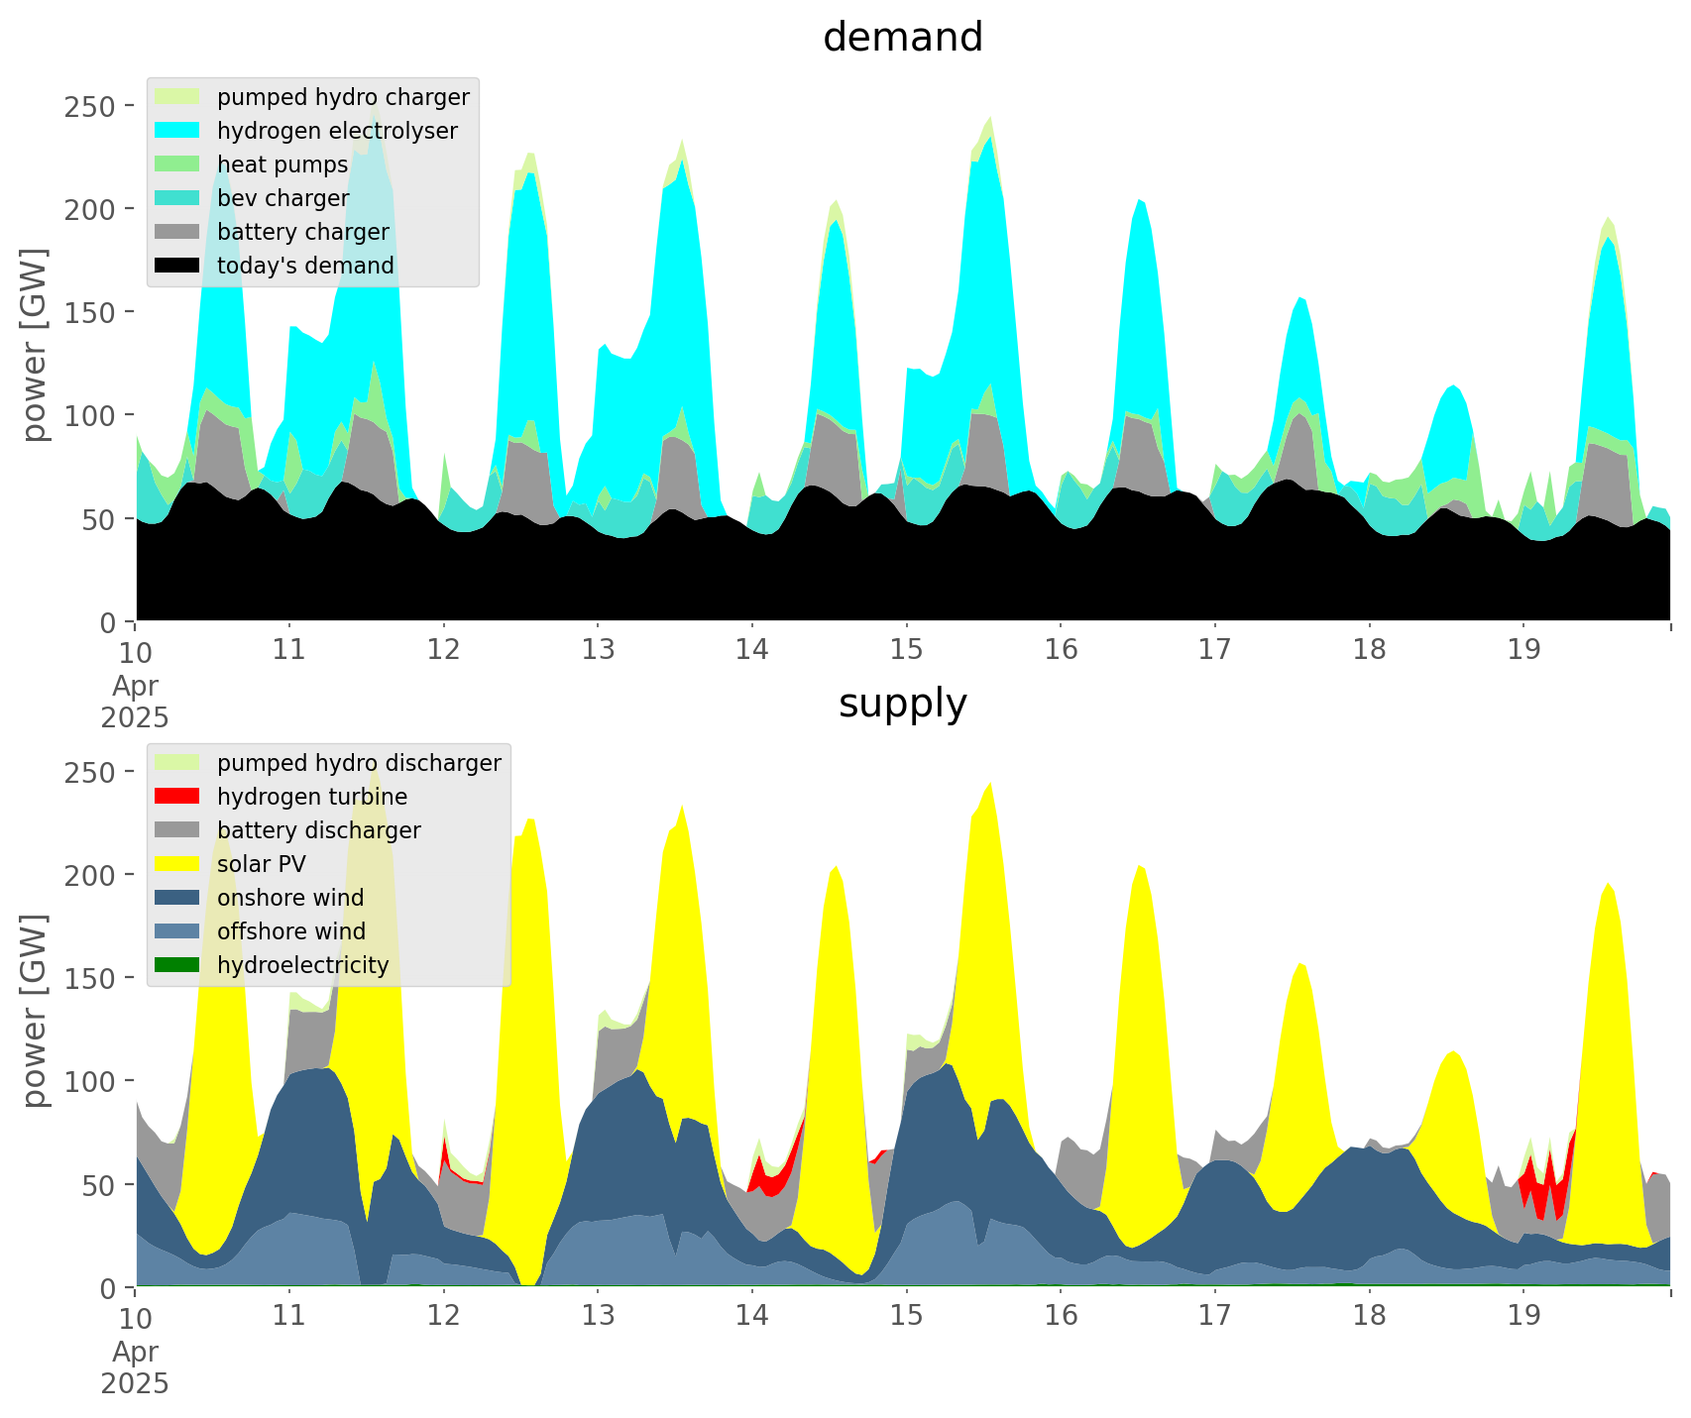Screen dimensions: 1691x1418
Task: Click the "solar PV" legend label
Action: click(262, 865)
